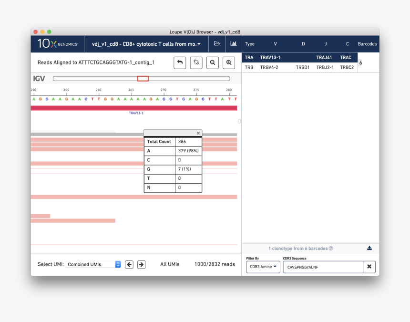The height and width of the screenshot is (322, 410).
Task: Open the vdj_v1_cd8 sample dropdown
Action: tap(146, 44)
